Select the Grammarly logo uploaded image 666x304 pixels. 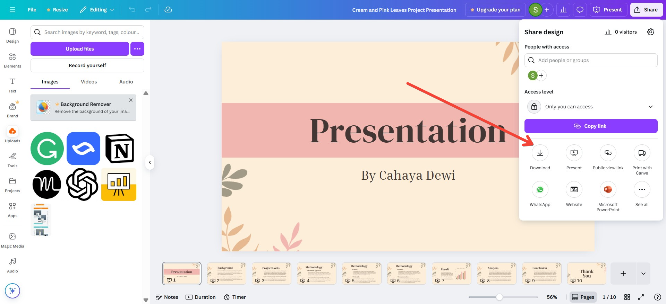[47, 149]
